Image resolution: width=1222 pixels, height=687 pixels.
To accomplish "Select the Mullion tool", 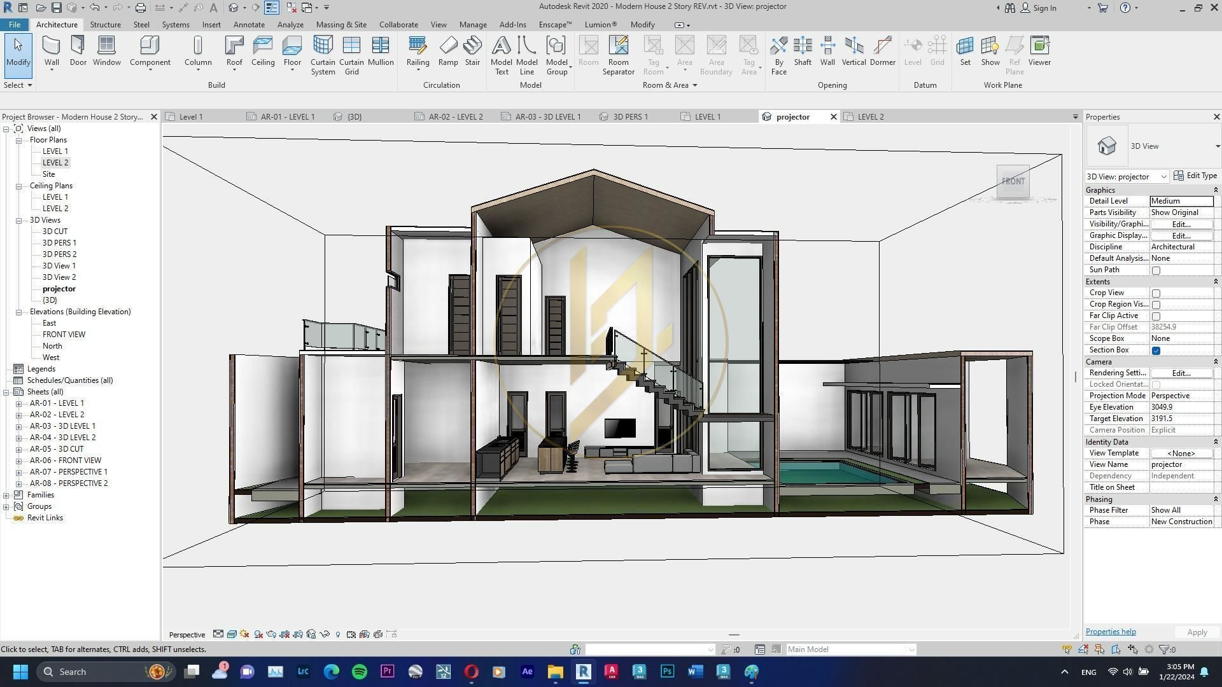I will pyautogui.click(x=381, y=51).
